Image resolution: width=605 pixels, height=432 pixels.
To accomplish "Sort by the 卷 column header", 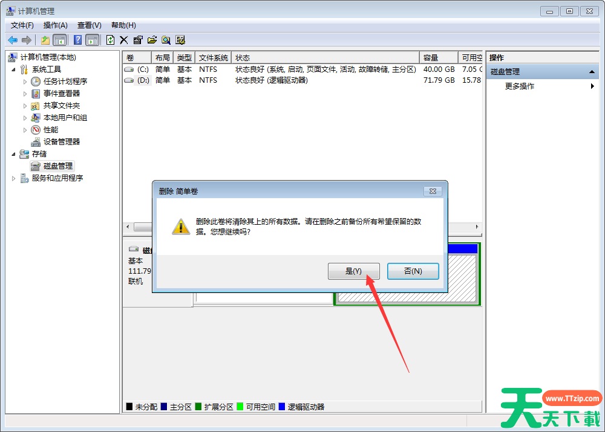I will tap(137, 58).
